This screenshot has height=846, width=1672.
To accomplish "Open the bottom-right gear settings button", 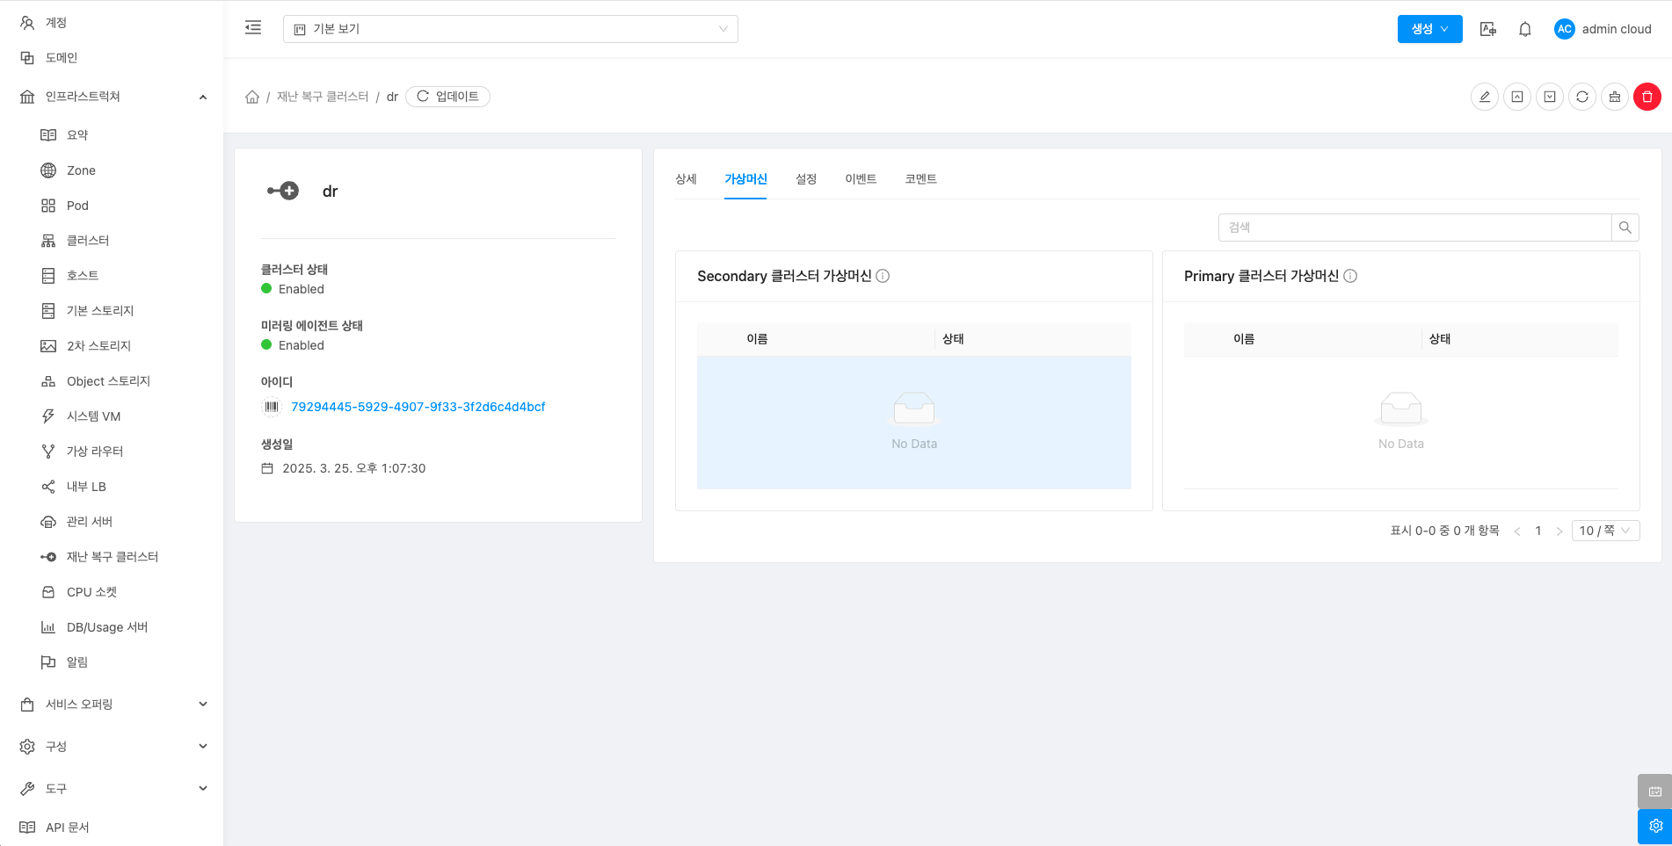I will tap(1654, 826).
